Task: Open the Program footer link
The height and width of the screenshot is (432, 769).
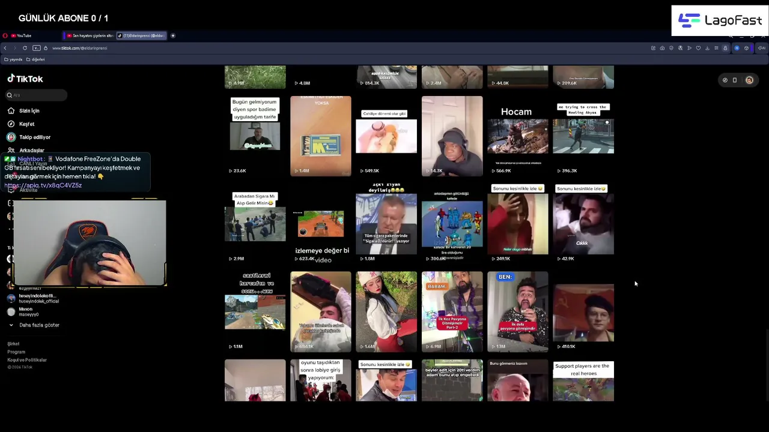Action: [x=16, y=352]
